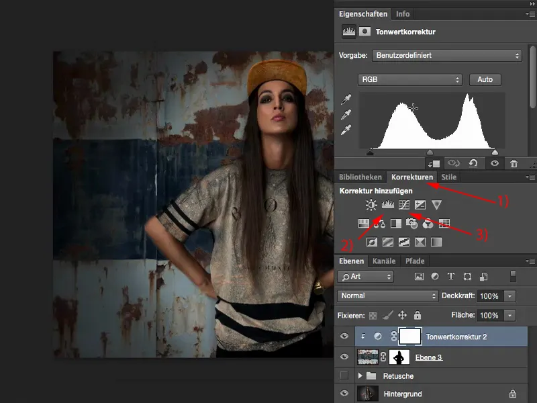Apply Auto levels correction
Viewport: 537px width, 403px height.
click(x=485, y=79)
